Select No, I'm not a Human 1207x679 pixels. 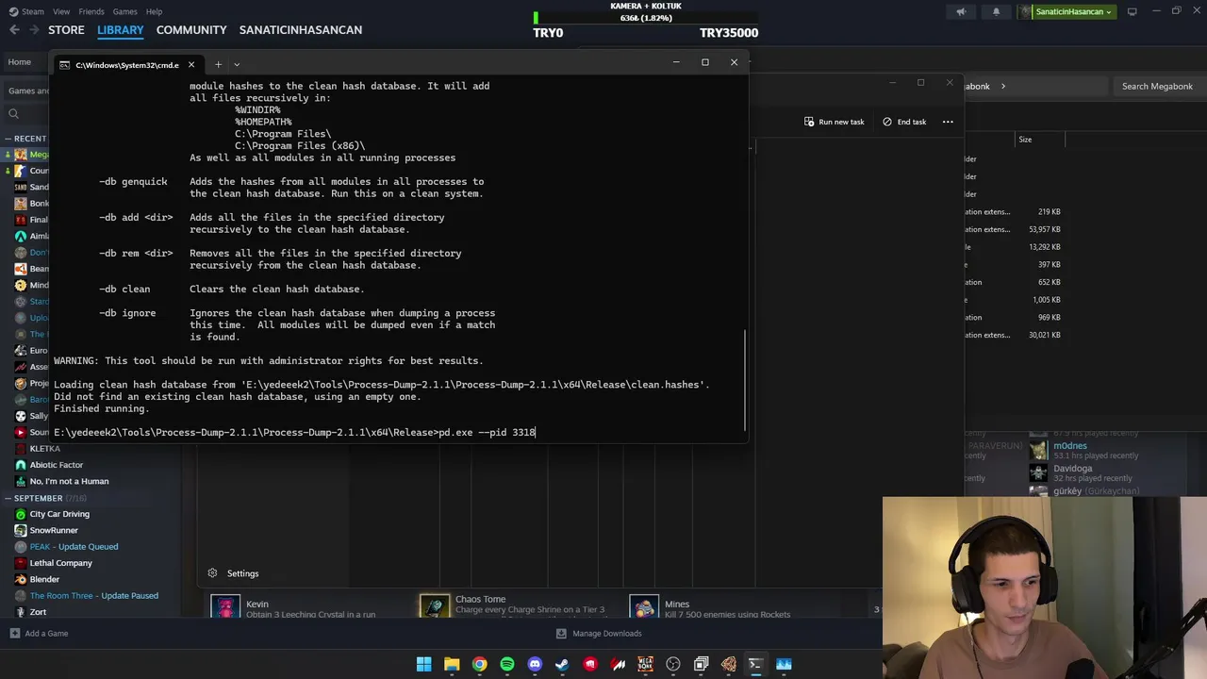(69, 481)
